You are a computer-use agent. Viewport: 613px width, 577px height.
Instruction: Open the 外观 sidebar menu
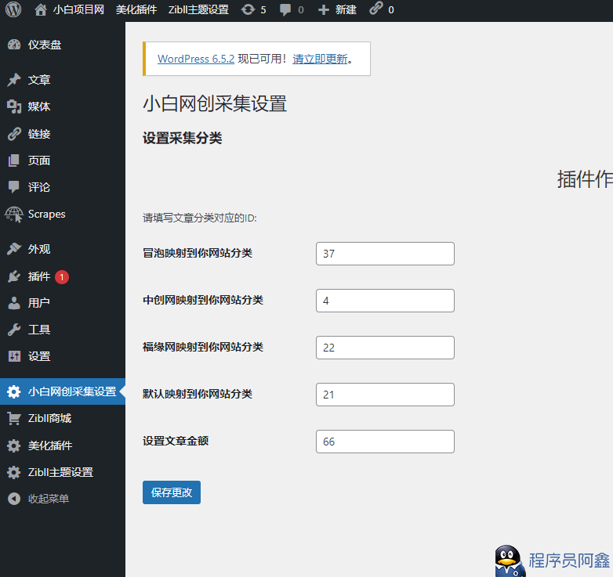(39, 249)
